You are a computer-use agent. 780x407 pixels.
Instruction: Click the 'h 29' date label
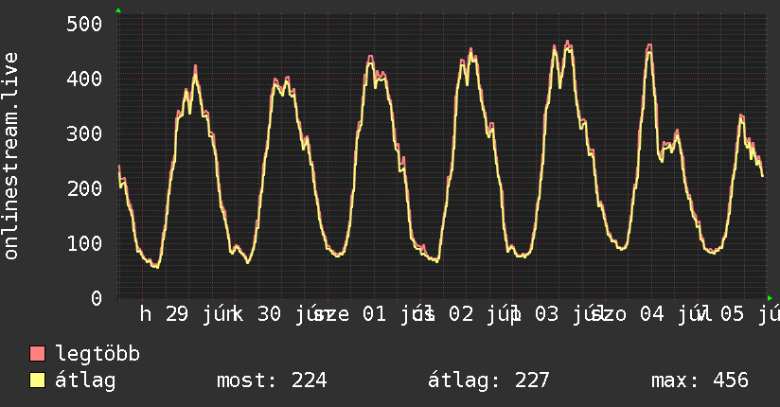point(164,314)
